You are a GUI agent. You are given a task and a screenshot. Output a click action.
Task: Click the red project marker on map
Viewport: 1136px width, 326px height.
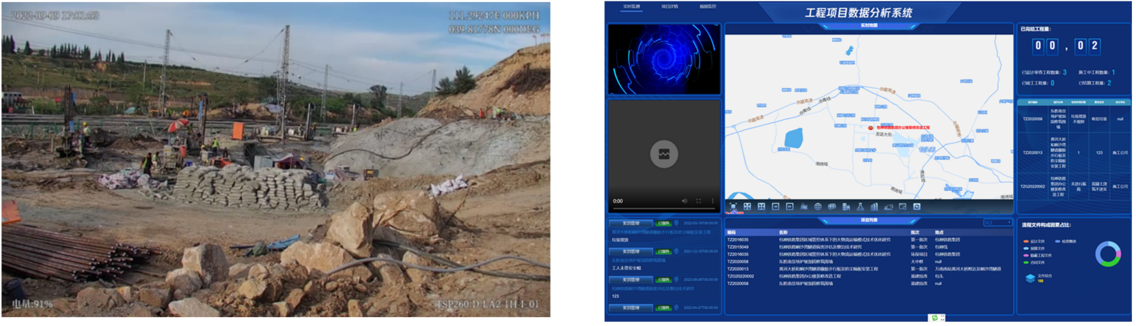point(870,128)
